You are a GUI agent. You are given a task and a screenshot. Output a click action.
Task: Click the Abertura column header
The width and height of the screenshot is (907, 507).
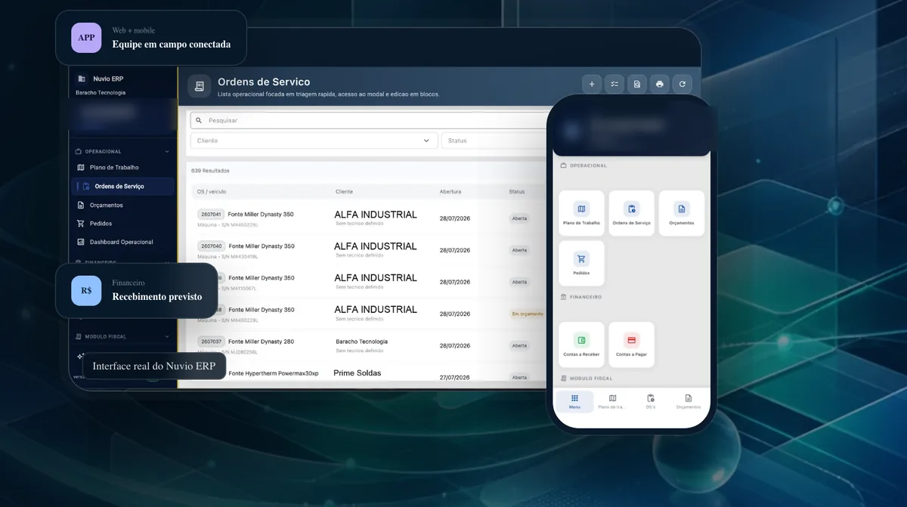point(450,192)
